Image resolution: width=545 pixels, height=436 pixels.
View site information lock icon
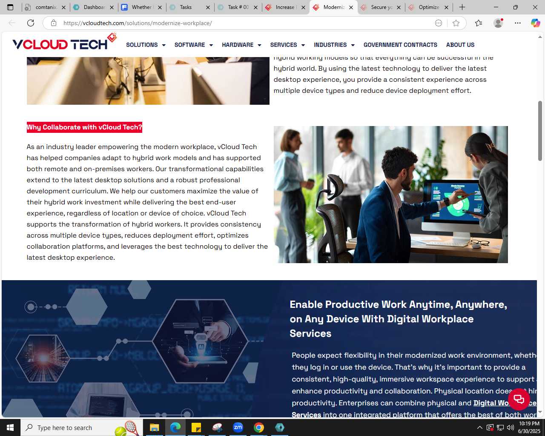54,23
